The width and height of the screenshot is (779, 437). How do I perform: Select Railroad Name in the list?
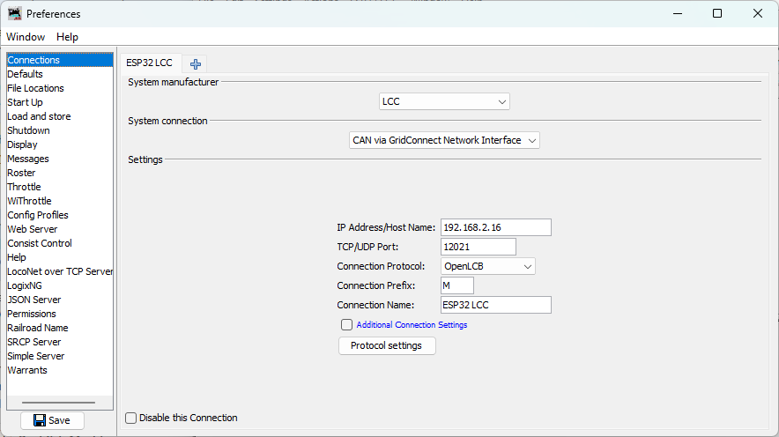(x=60, y=329)
